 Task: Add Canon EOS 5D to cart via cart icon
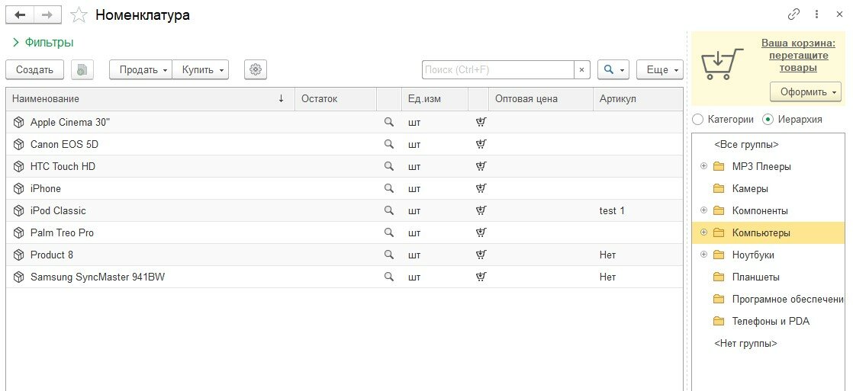point(481,144)
